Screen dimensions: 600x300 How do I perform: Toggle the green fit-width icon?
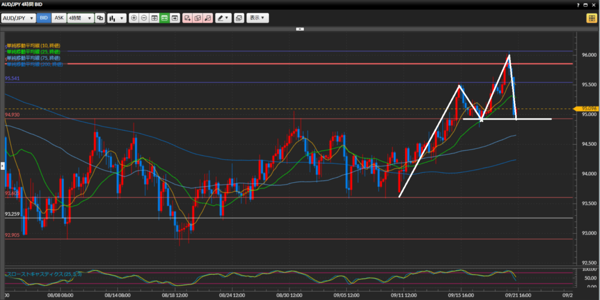164,18
